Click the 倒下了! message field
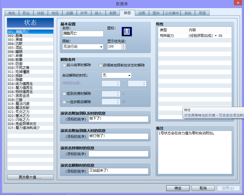Screen dimensions: 244x195 119,119
